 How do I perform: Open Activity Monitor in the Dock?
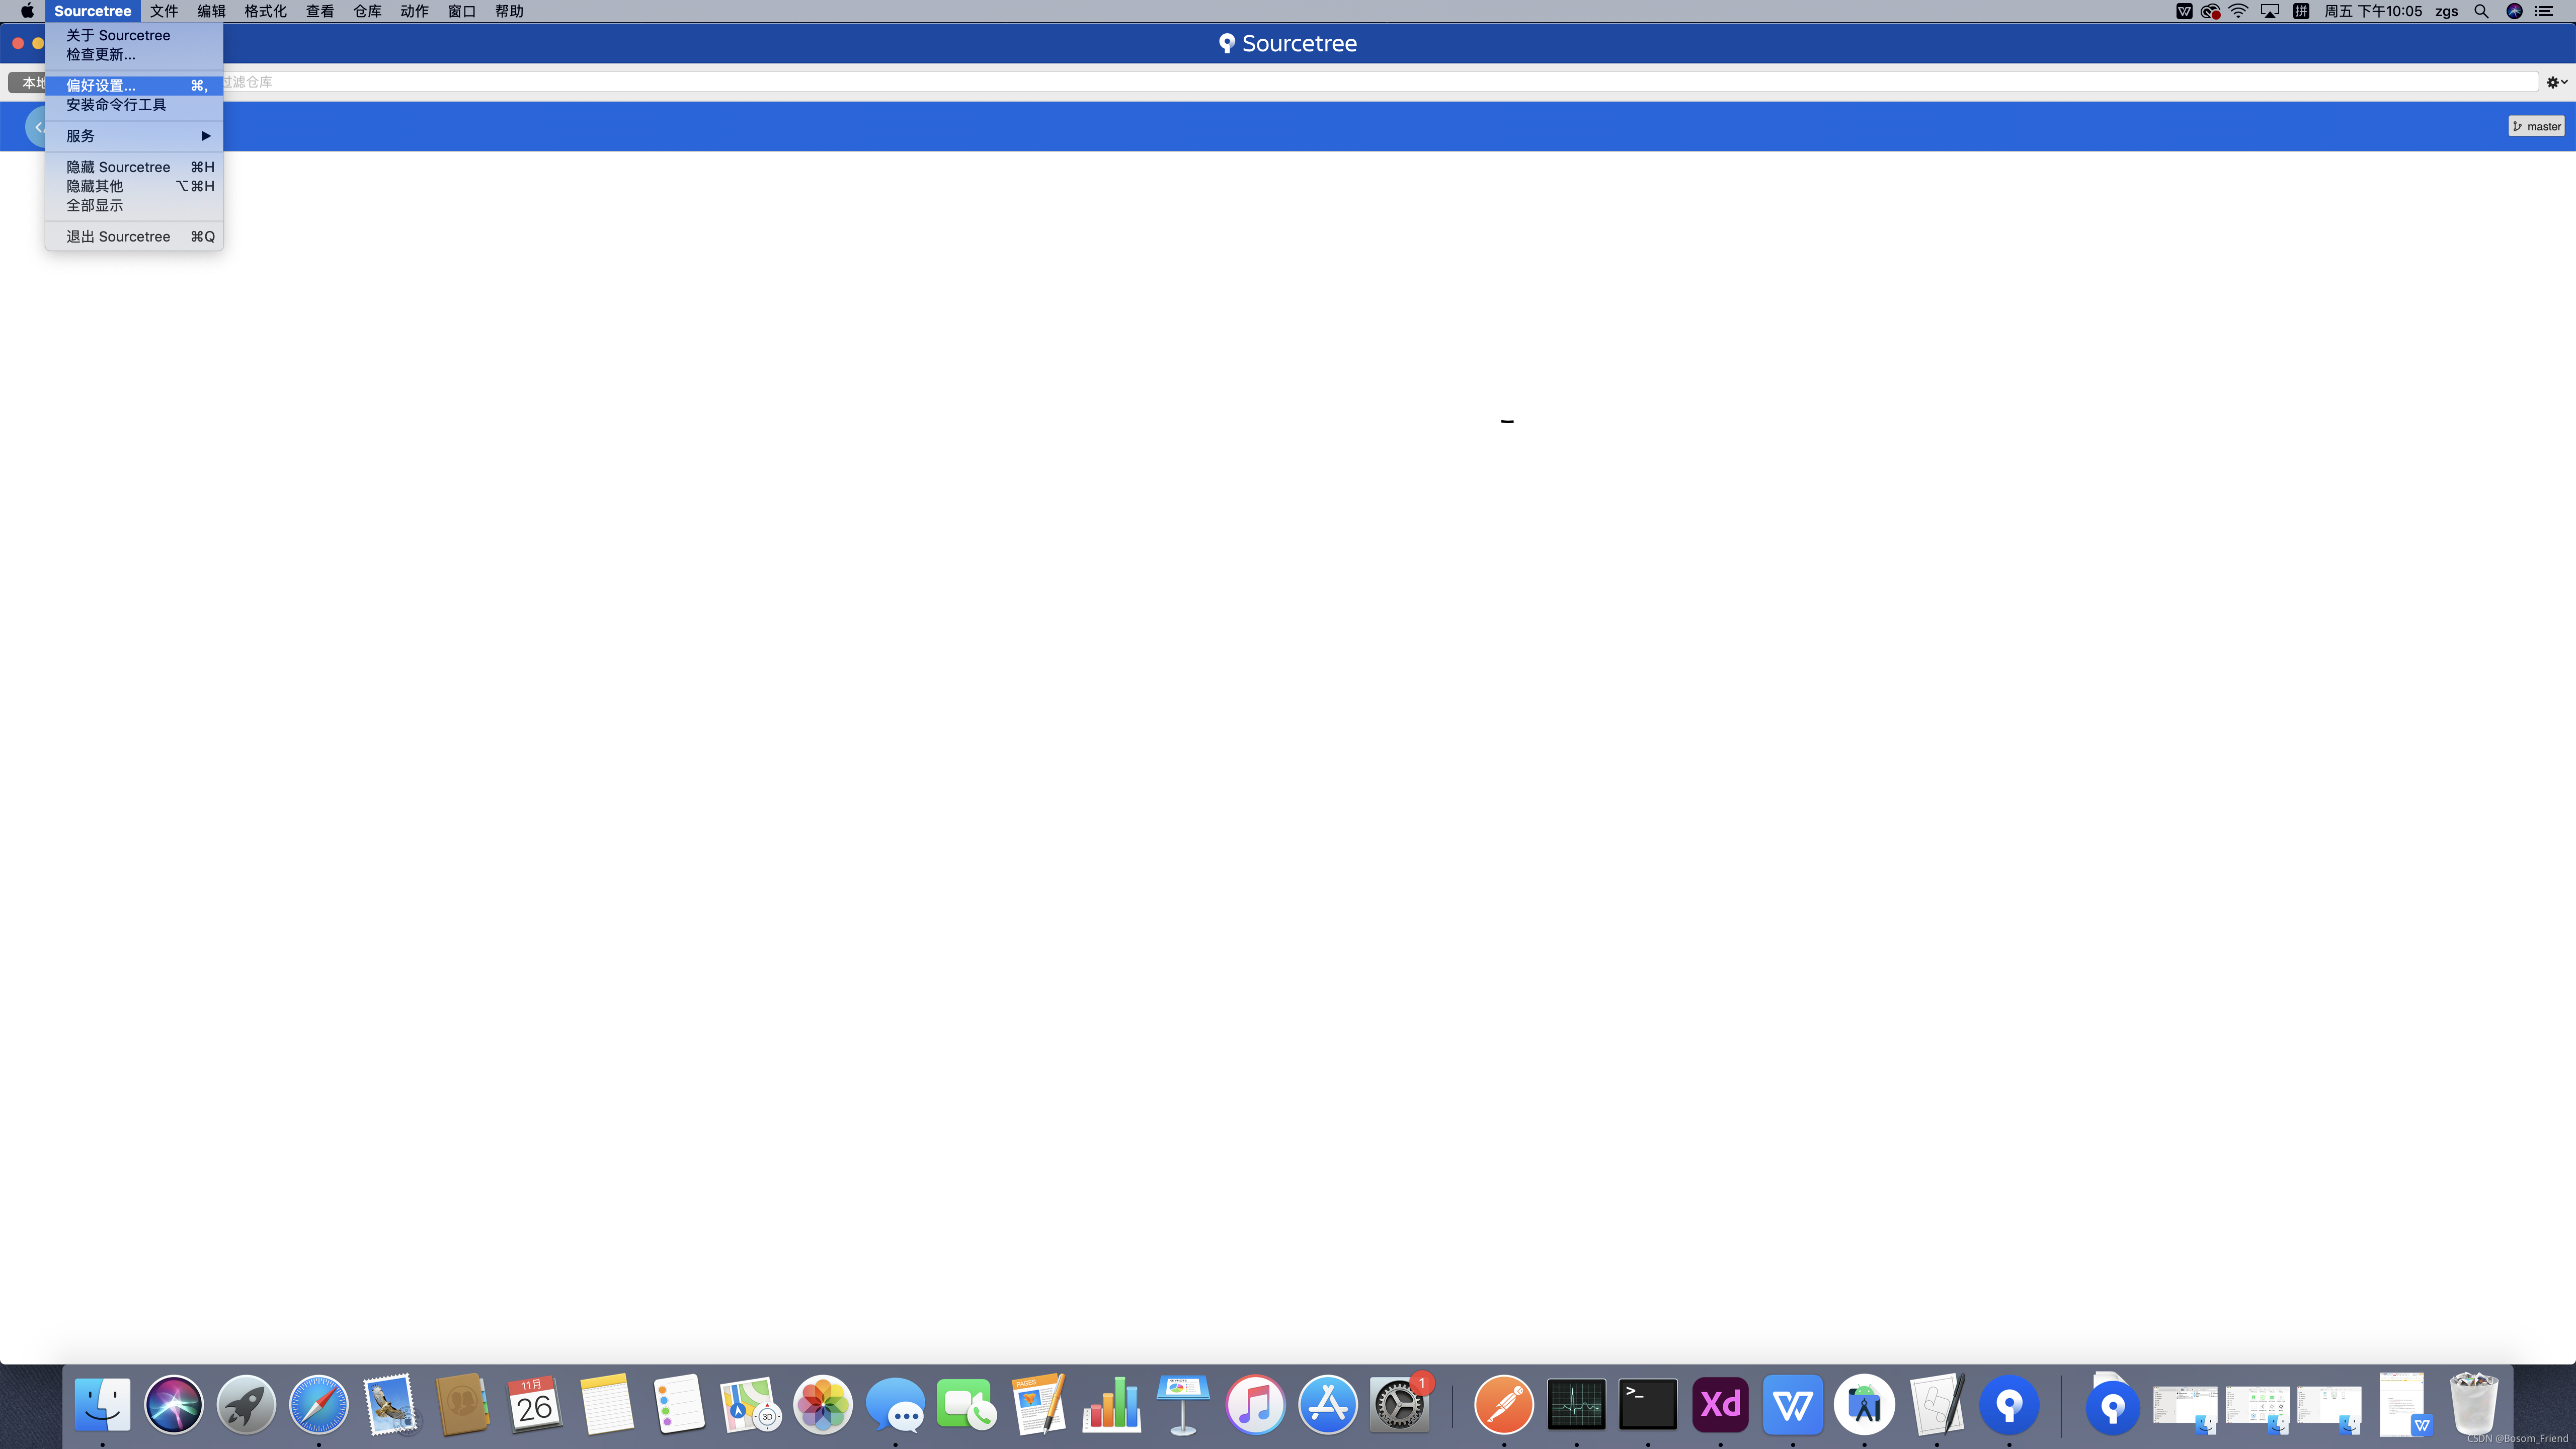coord(1576,1404)
